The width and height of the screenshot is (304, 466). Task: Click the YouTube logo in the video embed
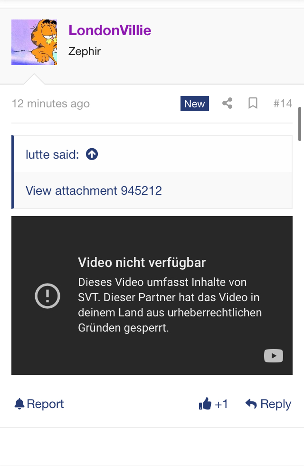click(x=274, y=356)
